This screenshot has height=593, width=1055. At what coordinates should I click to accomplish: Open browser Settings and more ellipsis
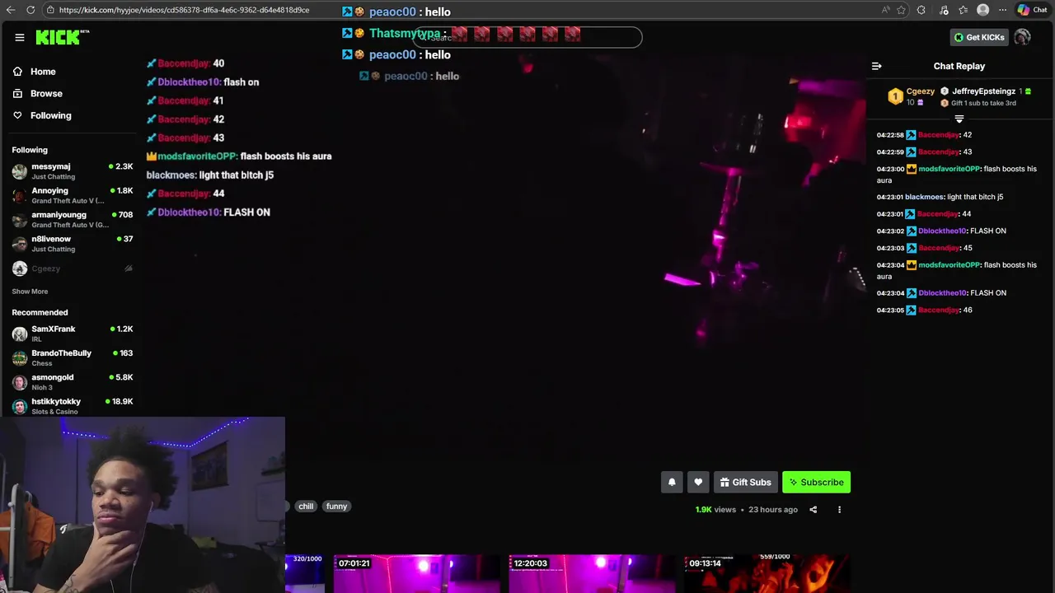point(1002,10)
